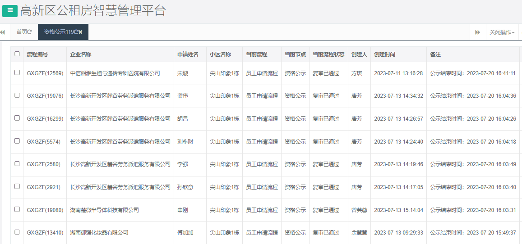Select process number GXGZF(16299)

tap(45, 119)
